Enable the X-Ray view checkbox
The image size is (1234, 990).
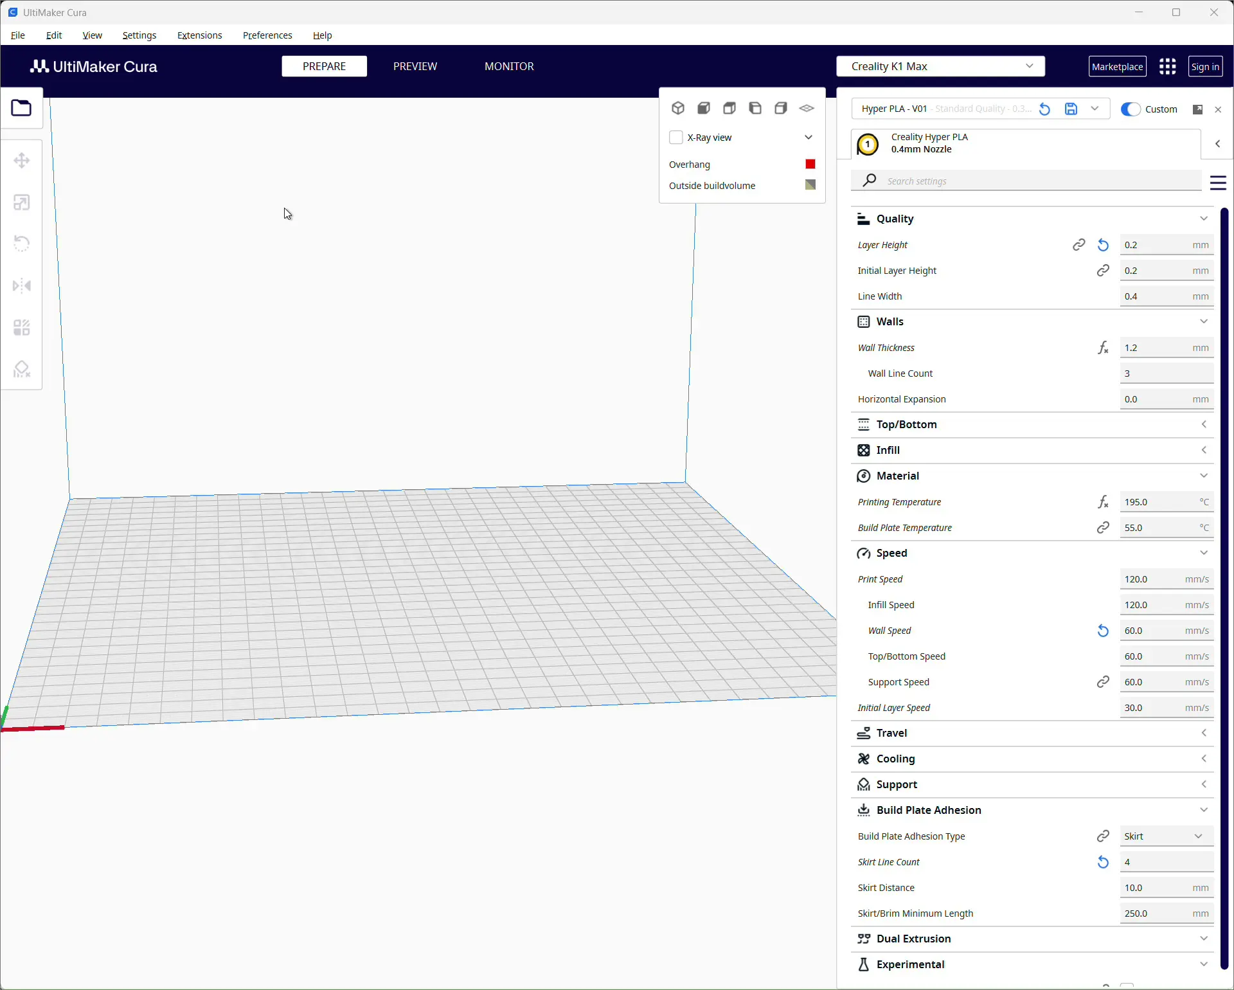676,137
